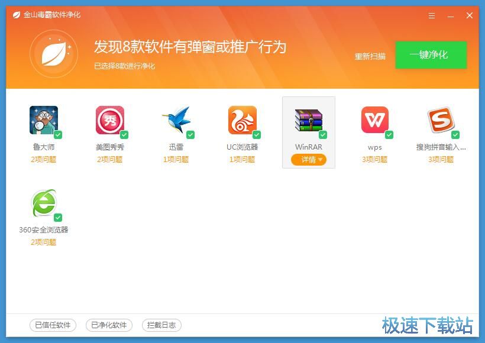Viewport: 485px width, 343px height.
Task: Select the 美图秀秀 app icon
Action: (x=110, y=121)
